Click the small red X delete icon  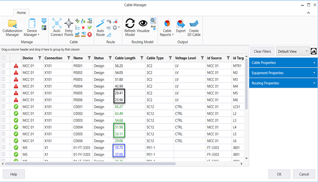pos(83,27)
